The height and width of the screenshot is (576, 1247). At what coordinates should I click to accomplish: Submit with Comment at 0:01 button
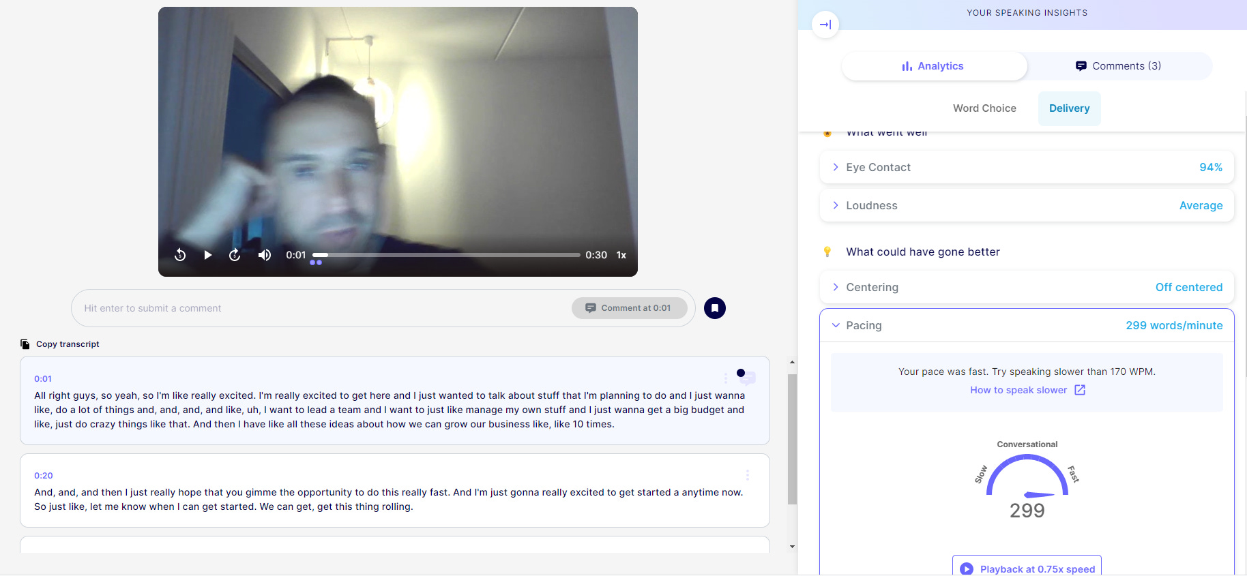(x=629, y=308)
